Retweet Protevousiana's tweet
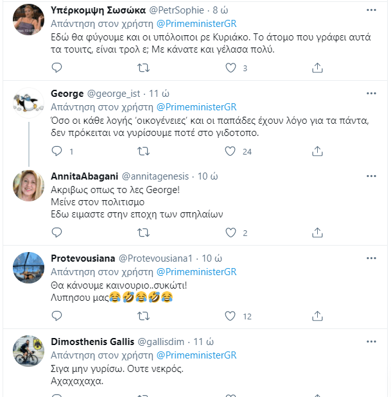The height and width of the screenshot is (397, 391). 144,316
